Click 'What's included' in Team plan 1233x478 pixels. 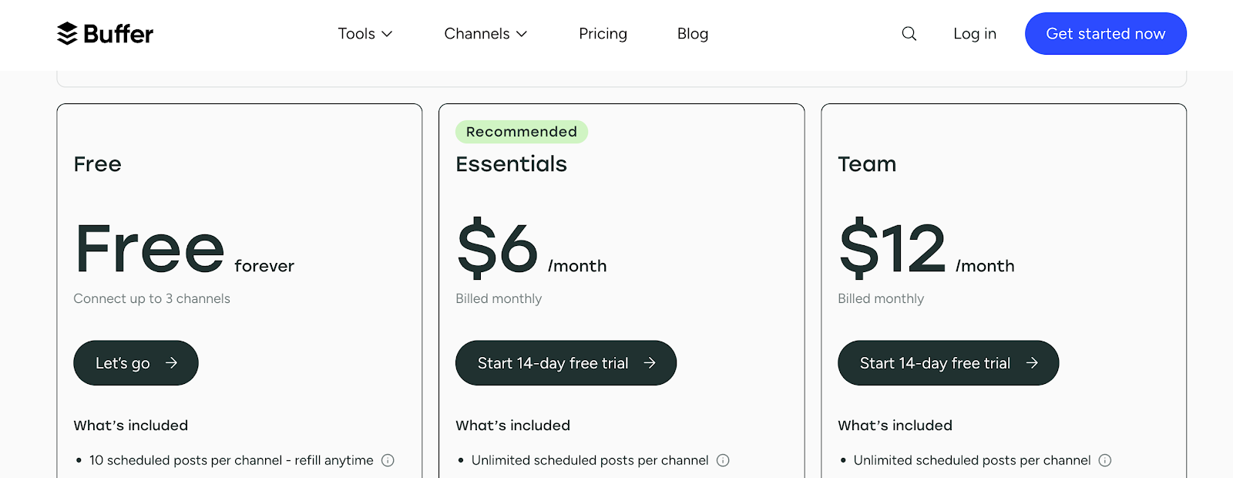[895, 426]
